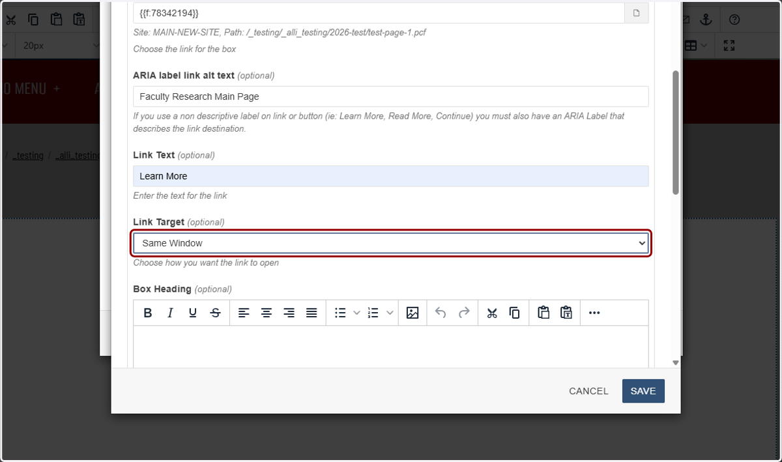Toggle Strikethrough in the Box Heading toolbar
Screen dimensions: 782x462
216,313
